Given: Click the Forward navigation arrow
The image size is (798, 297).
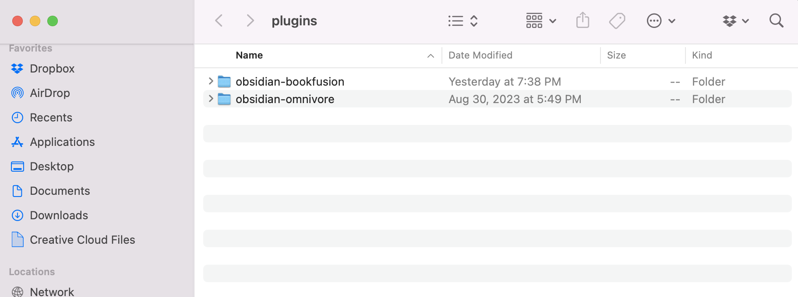Looking at the screenshot, I should pyautogui.click(x=250, y=20).
